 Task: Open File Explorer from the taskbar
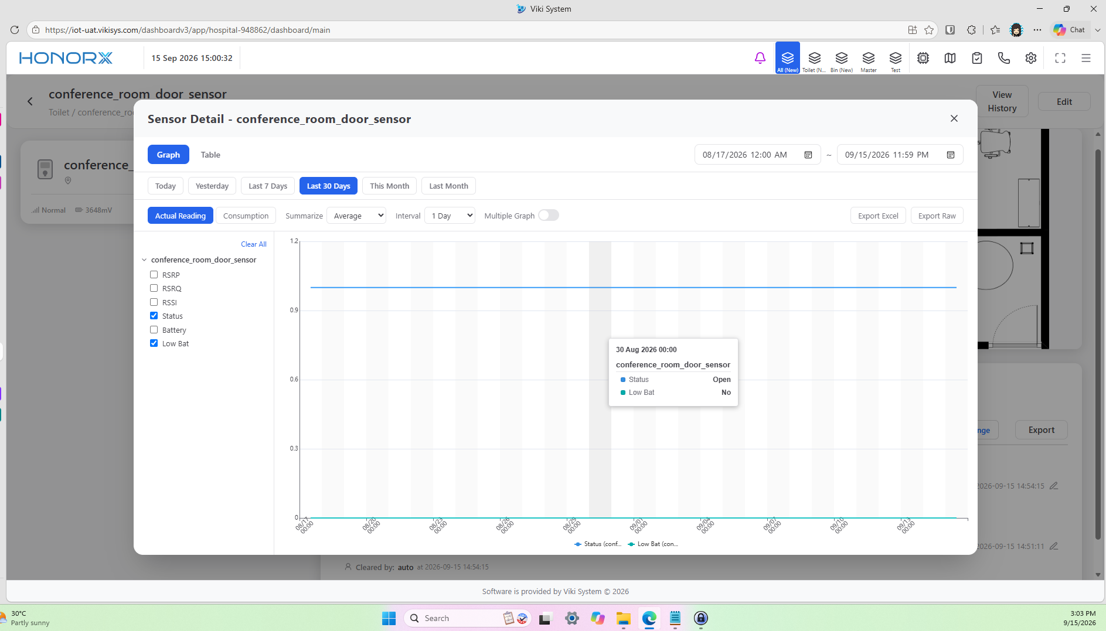coord(623,618)
